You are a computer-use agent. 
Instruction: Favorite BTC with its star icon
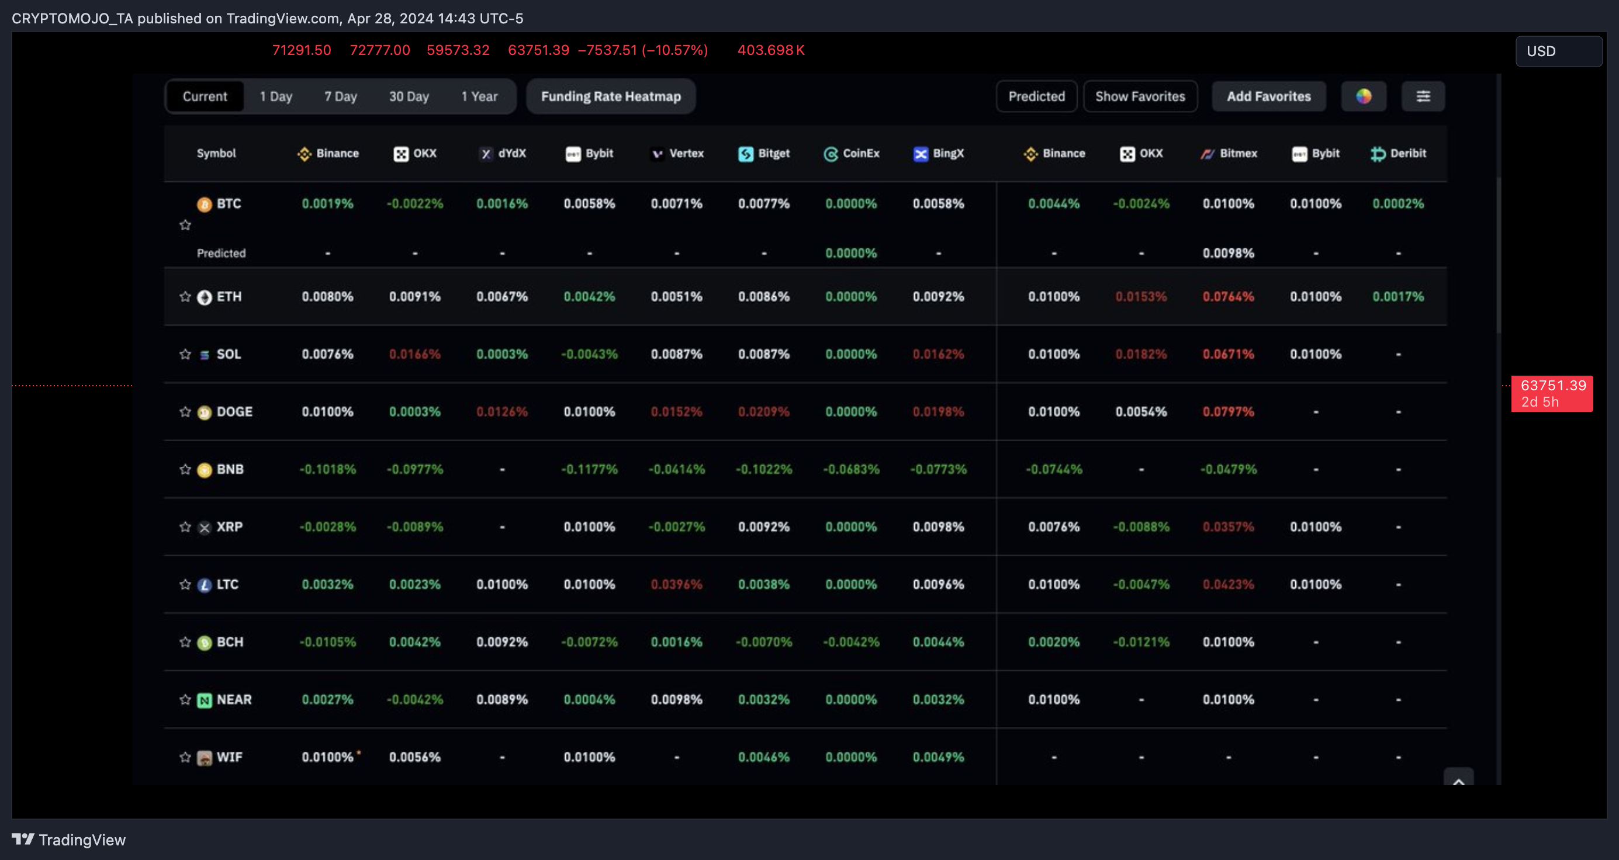click(185, 225)
